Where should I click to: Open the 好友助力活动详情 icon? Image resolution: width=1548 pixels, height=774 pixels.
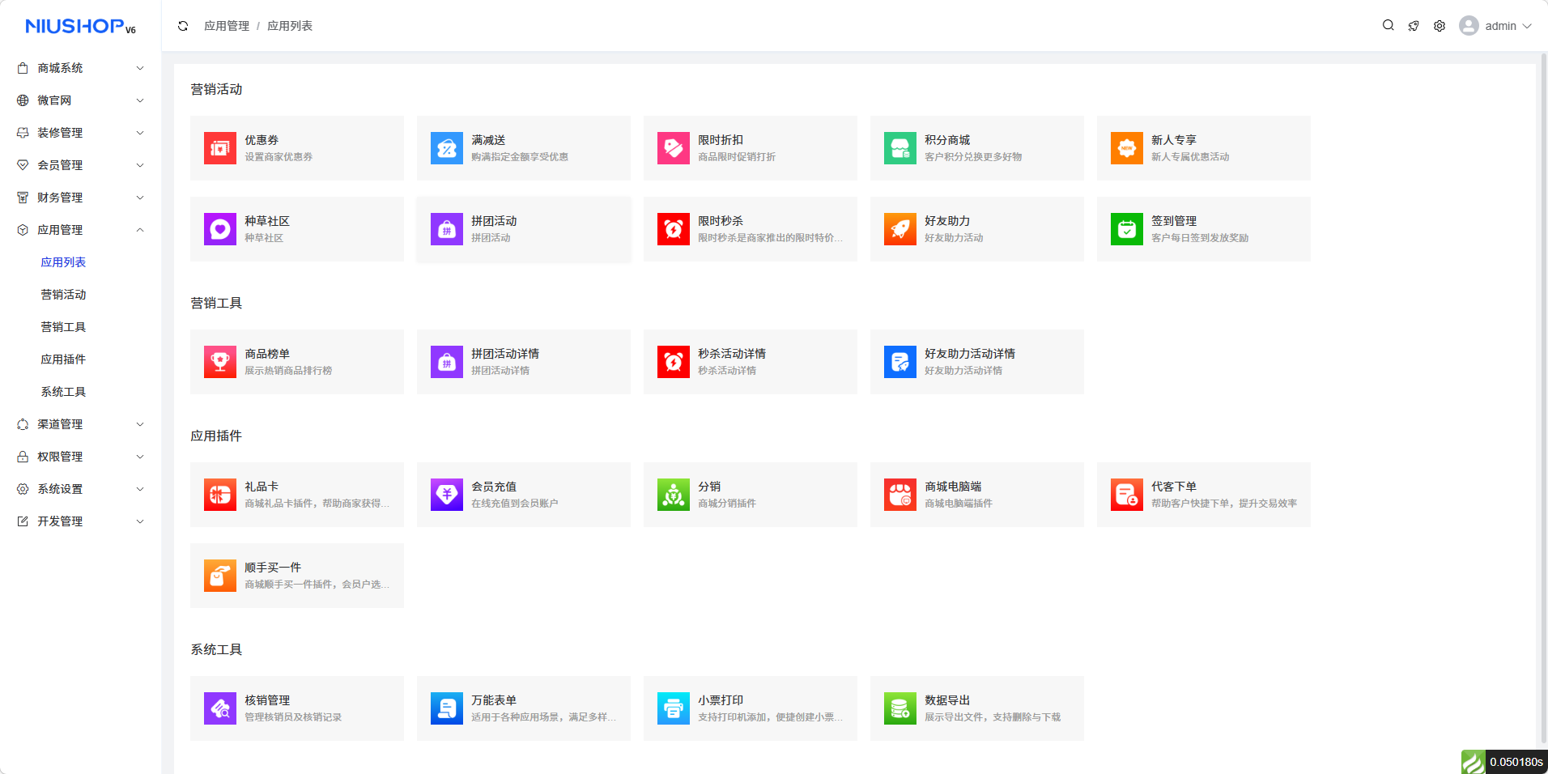coord(900,362)
